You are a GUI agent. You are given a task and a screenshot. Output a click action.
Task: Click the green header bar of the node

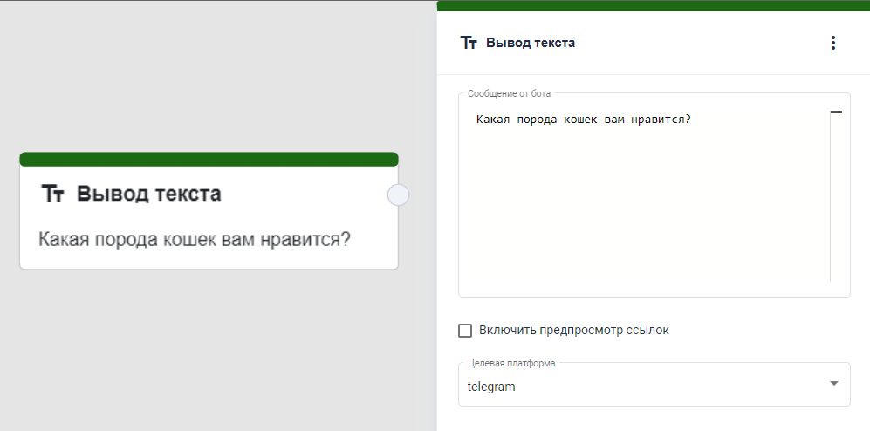pos(209,159)
